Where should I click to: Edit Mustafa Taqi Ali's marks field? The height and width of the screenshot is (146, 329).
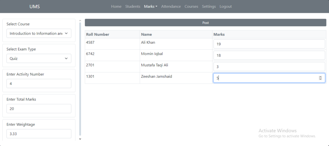tap(269, 67)
